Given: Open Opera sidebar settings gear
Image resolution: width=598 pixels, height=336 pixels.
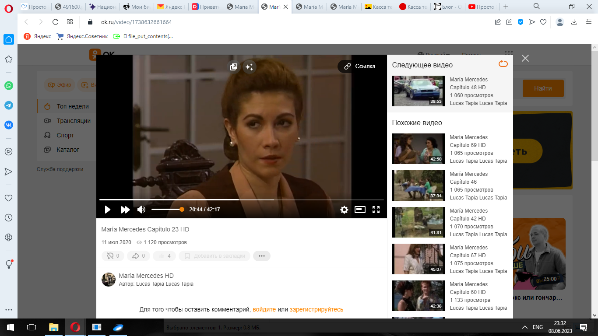Looking at the screenshot, I should tap(8, 238).
